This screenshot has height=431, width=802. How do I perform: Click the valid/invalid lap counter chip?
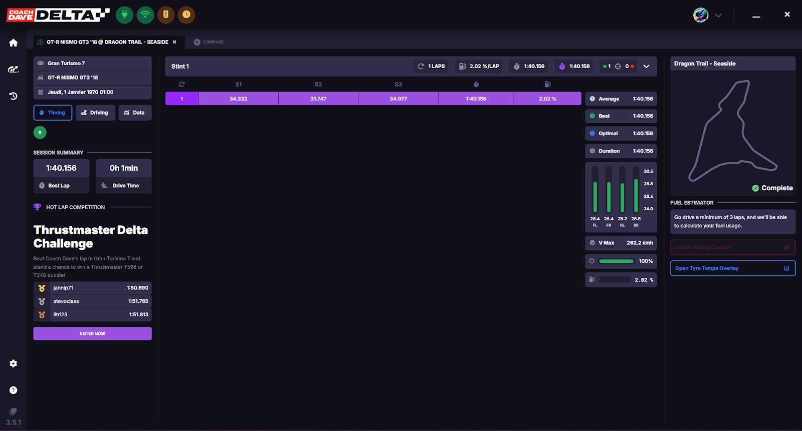[x=619, y=66]
